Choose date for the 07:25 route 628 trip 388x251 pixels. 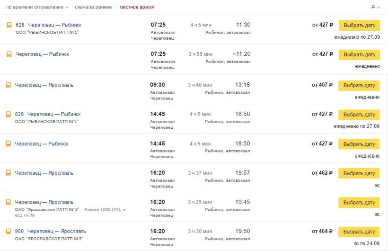click(x=359, y=26)
